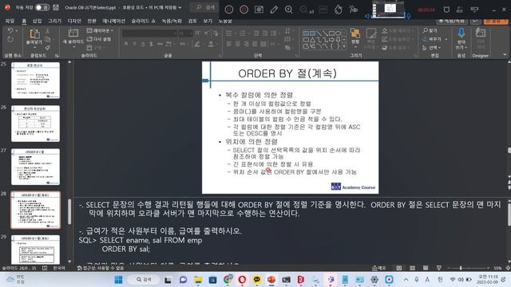Image resolution: width=511 pixels, height=287 pixels.
Task: Click the recorder pencil draw icon
Action: [x=274, y=10]
